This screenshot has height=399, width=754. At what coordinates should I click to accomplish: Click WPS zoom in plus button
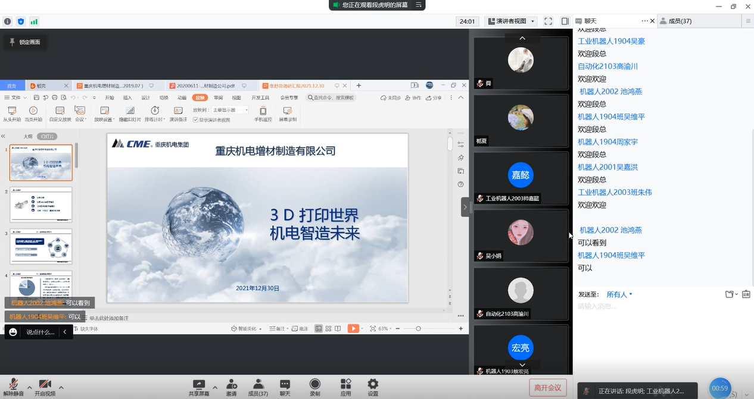click(x=461, y=328)
